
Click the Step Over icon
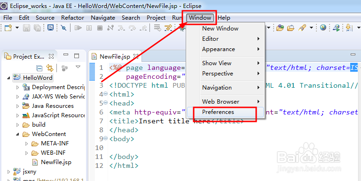[133, 28]
